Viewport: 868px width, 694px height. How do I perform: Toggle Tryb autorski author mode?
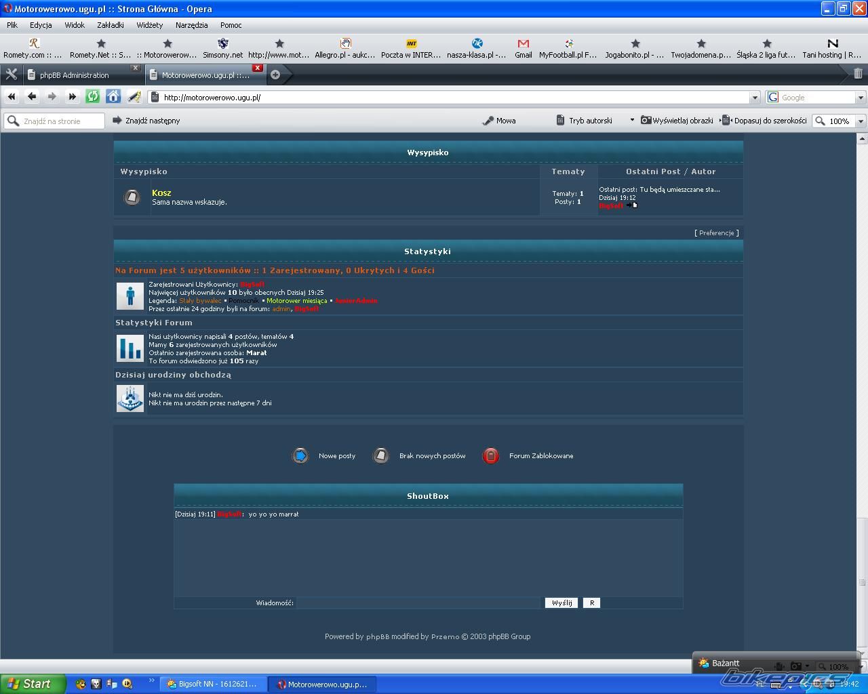[584, 121]
